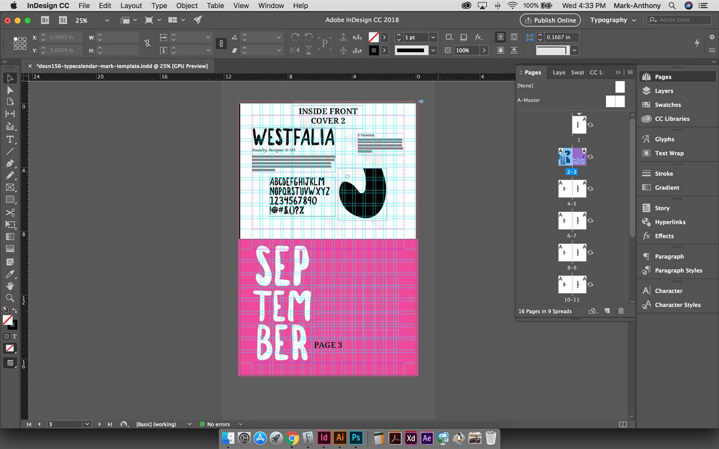Select the Direct Selection tool
This screenshot has width=719, height=449.
pos(10,90)
